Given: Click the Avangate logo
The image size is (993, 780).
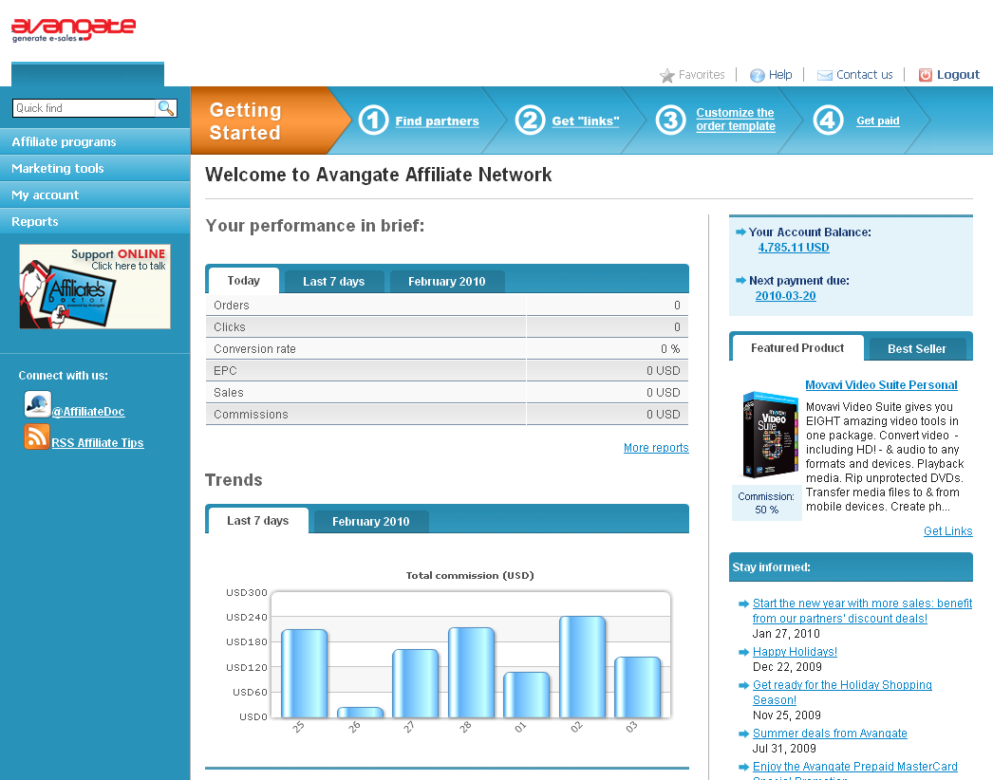Looking at the screenshot, I should click(73, 29).
